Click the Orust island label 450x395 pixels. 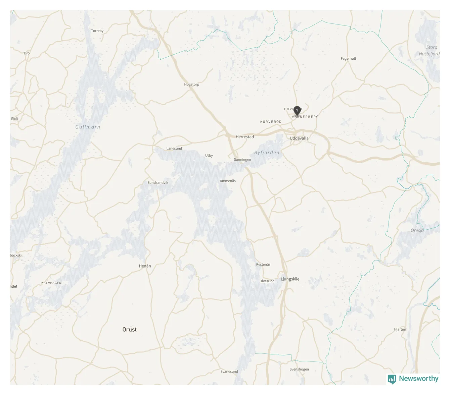[x=129, y=330]
